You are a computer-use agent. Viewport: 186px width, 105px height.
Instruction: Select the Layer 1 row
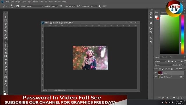tap(169, 73)
